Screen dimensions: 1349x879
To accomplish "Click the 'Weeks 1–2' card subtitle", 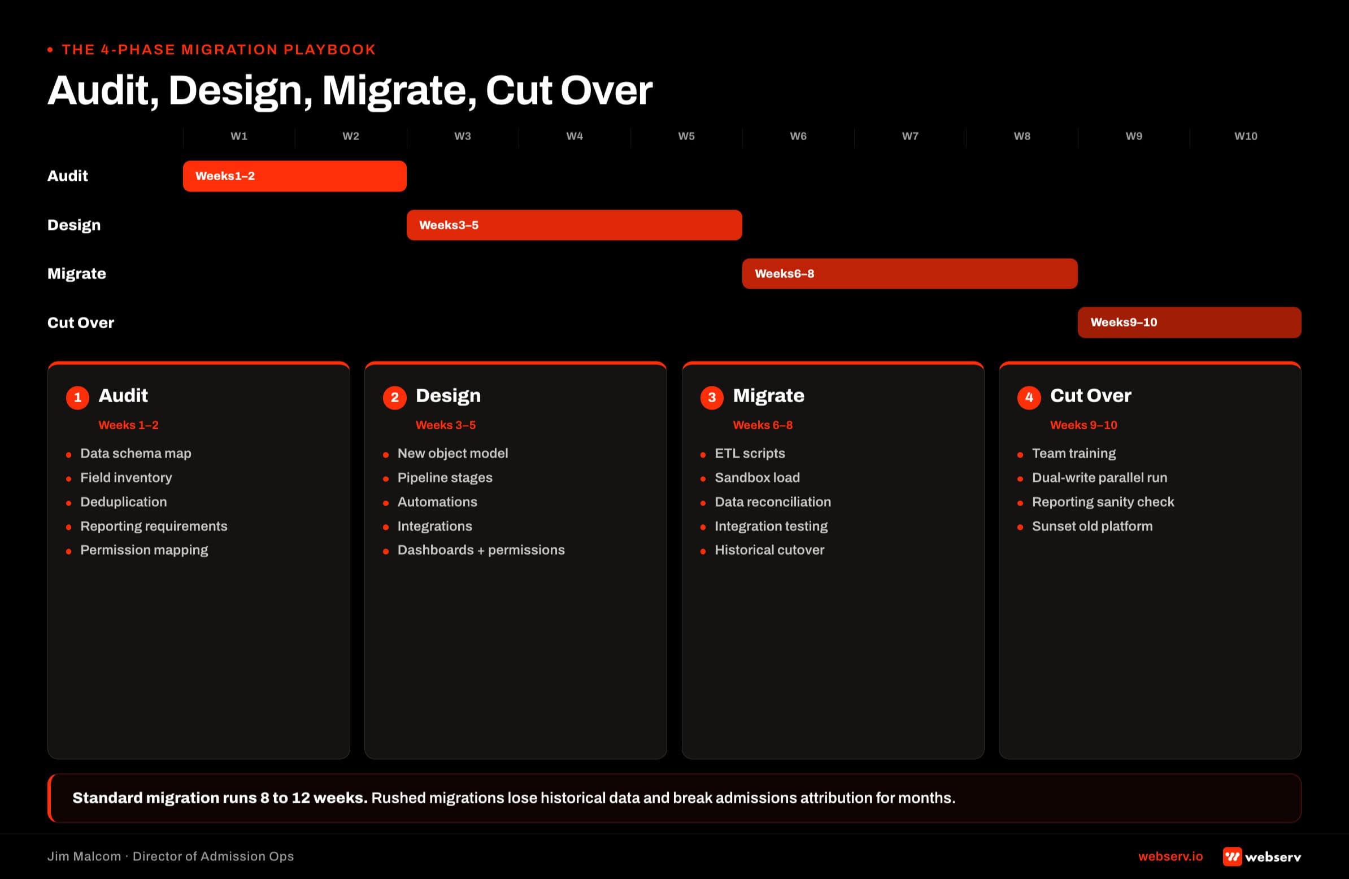I will click(129, 425).
